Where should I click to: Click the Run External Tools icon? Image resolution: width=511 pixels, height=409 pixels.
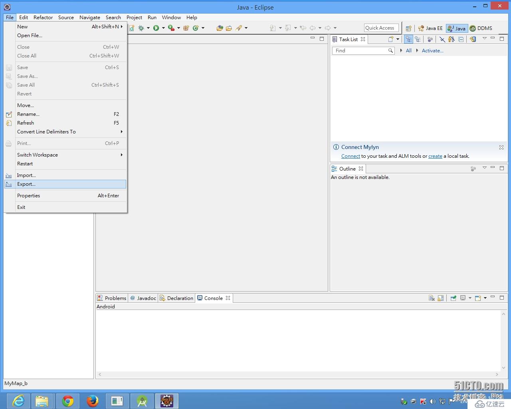171,28
